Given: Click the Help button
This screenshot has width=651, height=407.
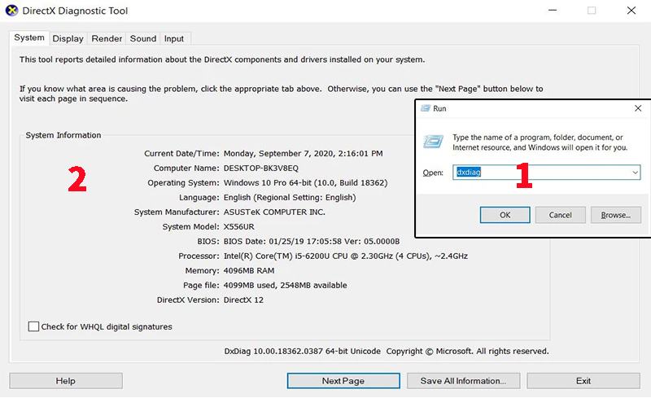Looking at the screenshot, I should point(66,381).
